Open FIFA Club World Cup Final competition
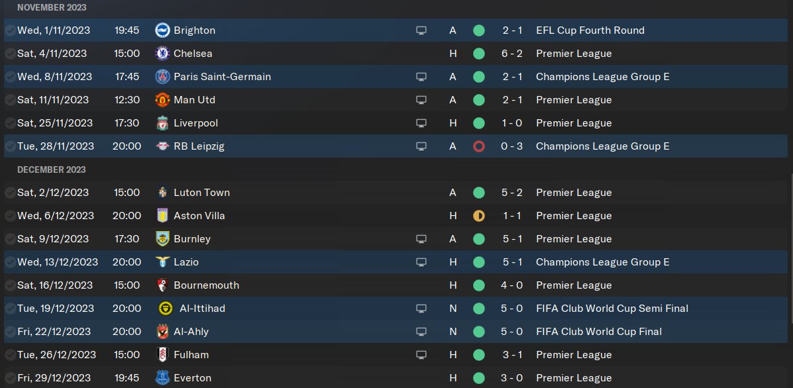 [598, 332]
